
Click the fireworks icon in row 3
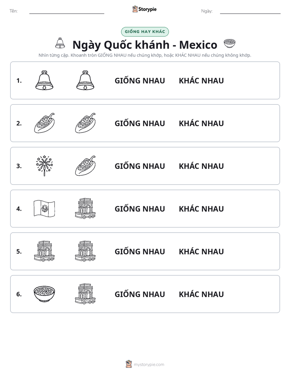point(44,166)
